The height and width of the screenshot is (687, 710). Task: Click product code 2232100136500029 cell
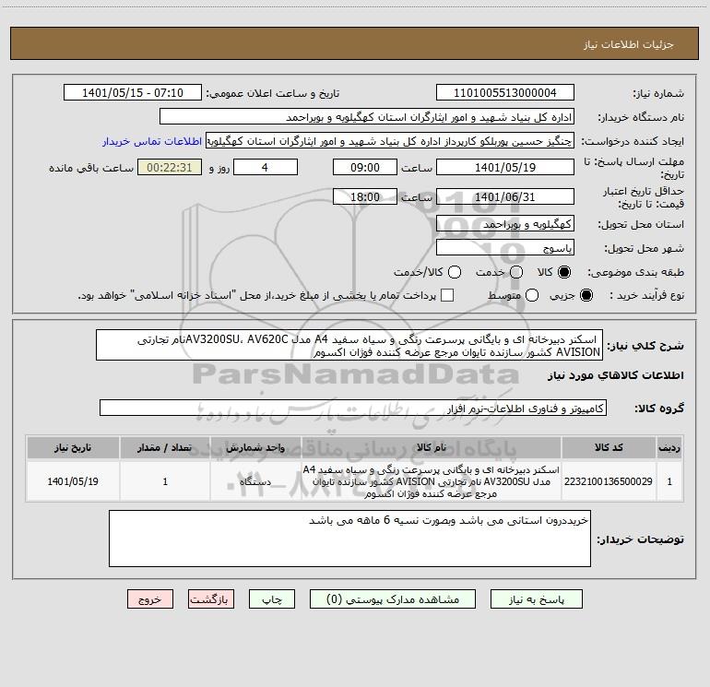tap(609, 481)
